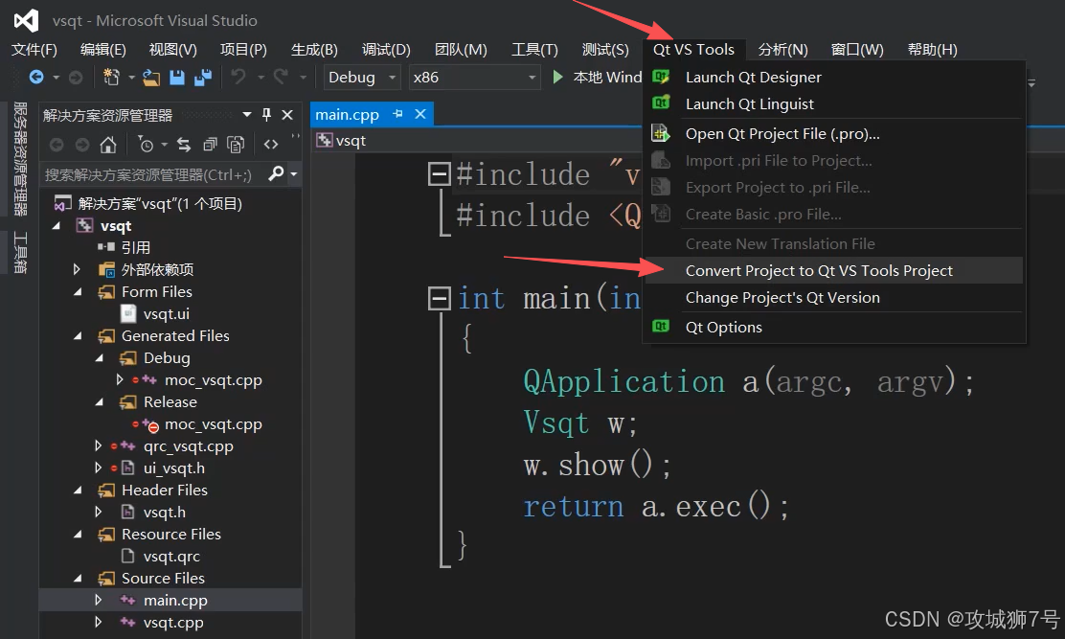The width and height of the screenshot is (1065, 639).
Task: Open Solution Explorer window position dropdown arrow
Action: (x=247, y=115)
